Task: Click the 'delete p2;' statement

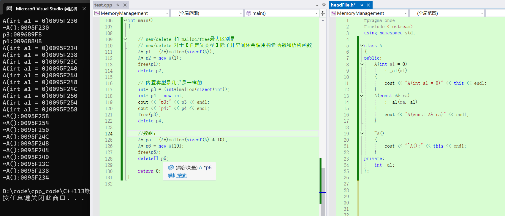Action: 151,71
